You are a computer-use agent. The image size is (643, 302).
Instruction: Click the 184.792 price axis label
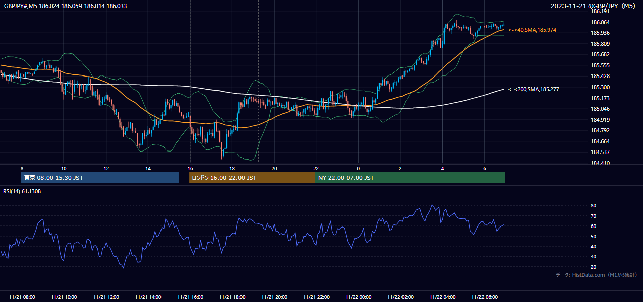(600, 130)
